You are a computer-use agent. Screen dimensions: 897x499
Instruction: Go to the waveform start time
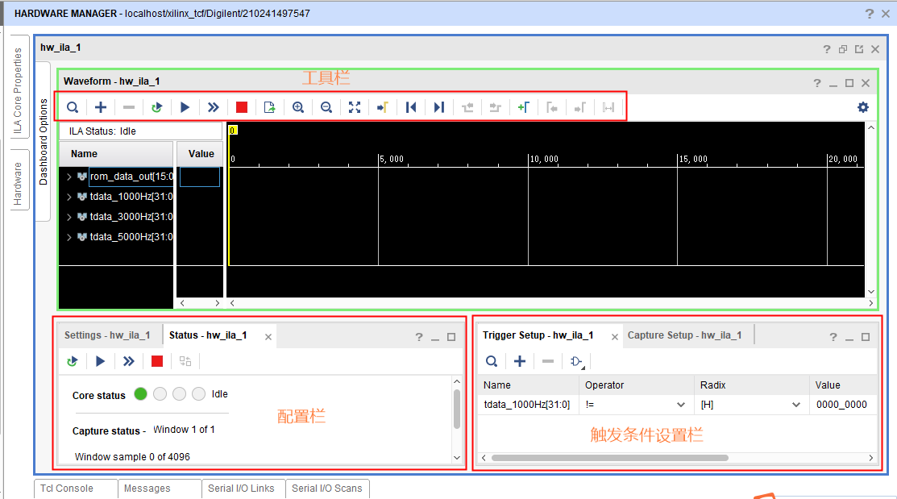411,107
